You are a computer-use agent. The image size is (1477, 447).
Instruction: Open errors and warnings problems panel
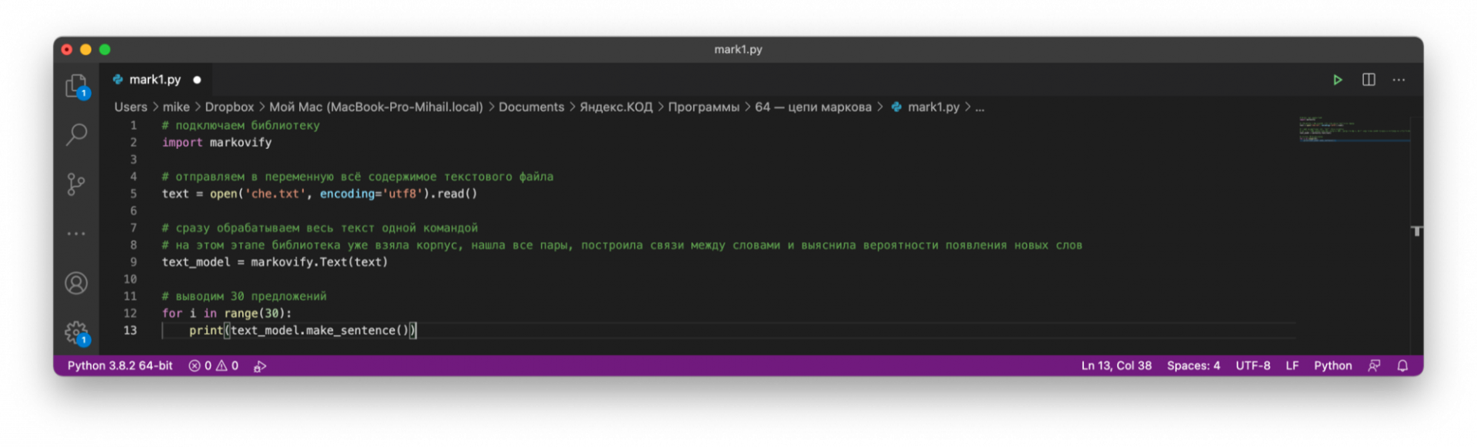coord(214,366)
